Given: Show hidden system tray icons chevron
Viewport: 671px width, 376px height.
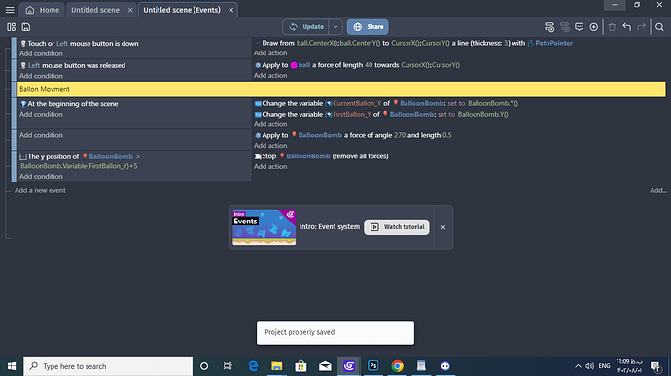Looking at the screenshot, I should pyautogui.click(x=578, y=366).
